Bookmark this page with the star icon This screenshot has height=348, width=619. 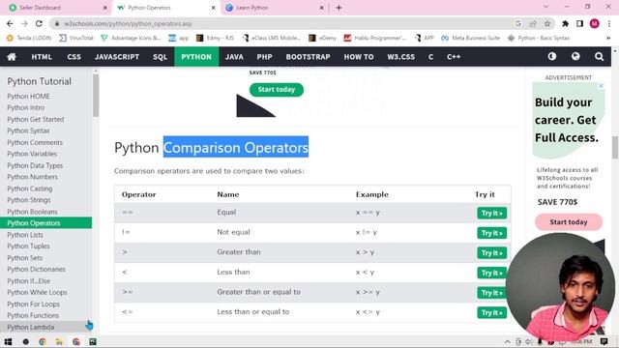[x=547, y=23]
